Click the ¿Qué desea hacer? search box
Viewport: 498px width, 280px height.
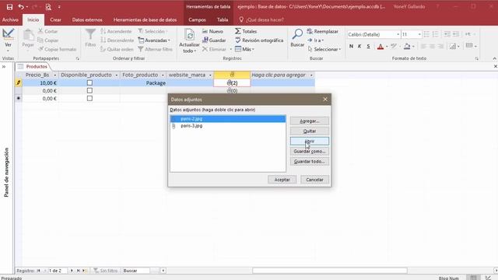click(265, 19)
